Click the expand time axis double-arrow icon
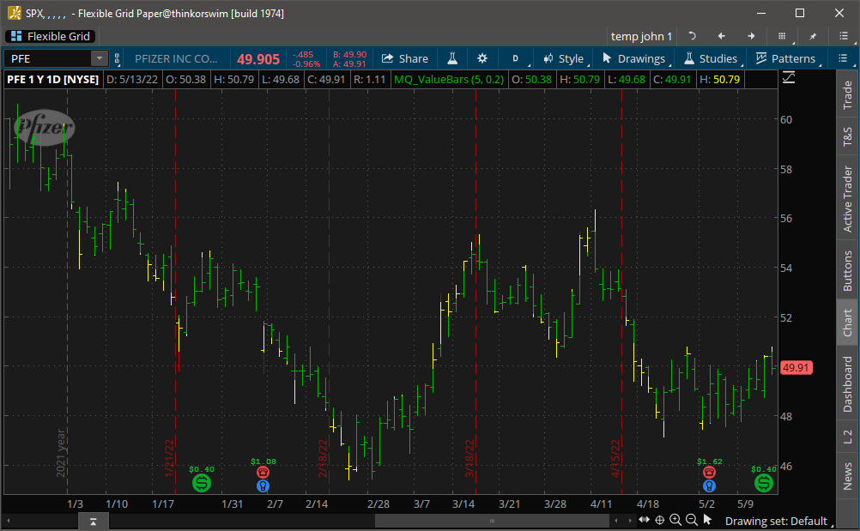Image resolution: width=860 pixels, height=531 pixels. (644, 520)
